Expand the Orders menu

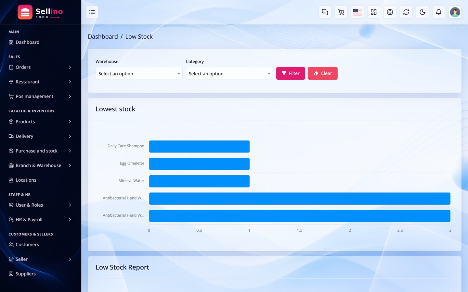40,67
